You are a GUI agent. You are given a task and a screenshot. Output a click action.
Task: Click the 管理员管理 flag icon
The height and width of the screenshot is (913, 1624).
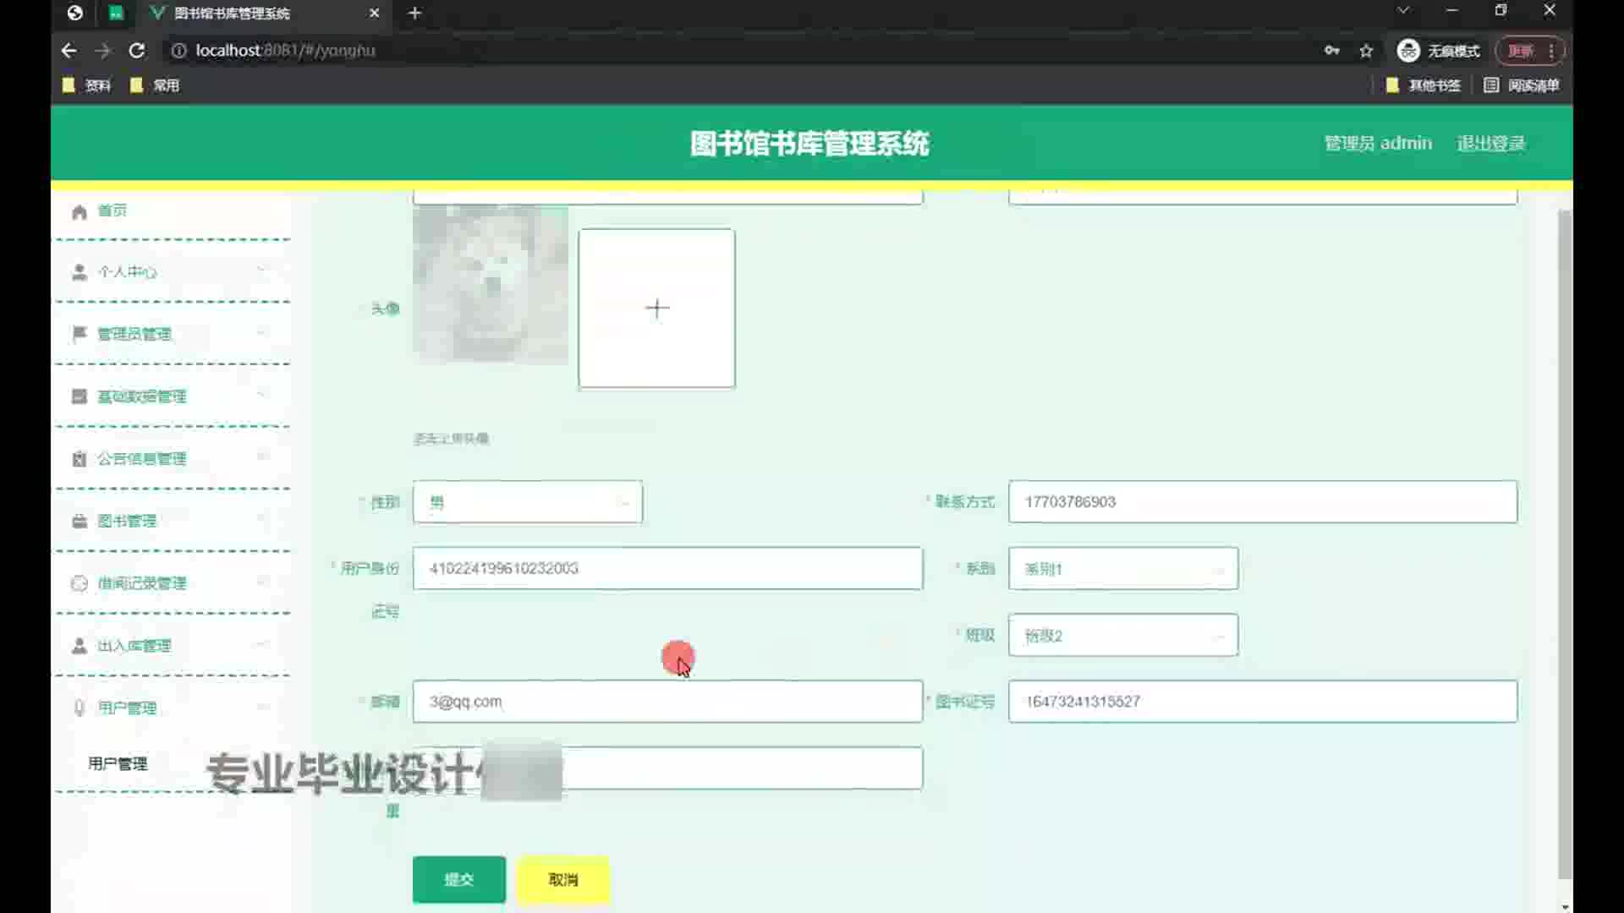[x=80, y=334]
